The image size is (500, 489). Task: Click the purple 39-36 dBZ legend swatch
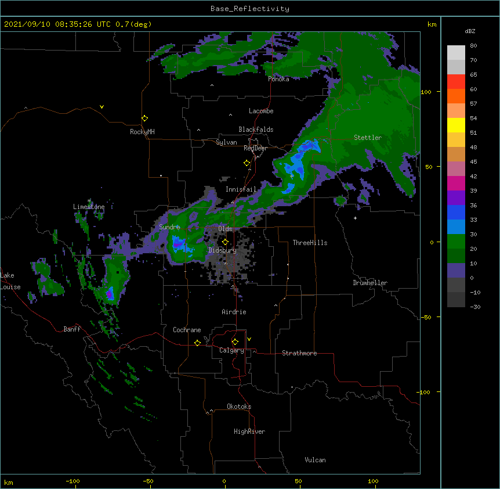click(x=456, y=197)
